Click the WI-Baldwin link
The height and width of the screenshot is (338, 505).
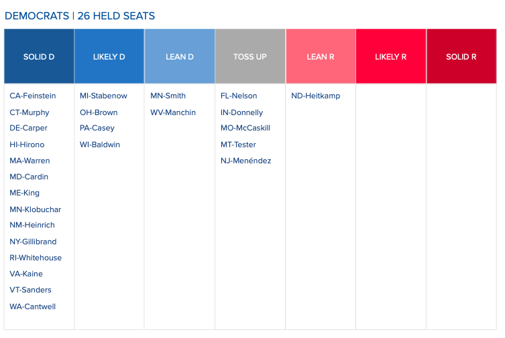click(100, 145)
